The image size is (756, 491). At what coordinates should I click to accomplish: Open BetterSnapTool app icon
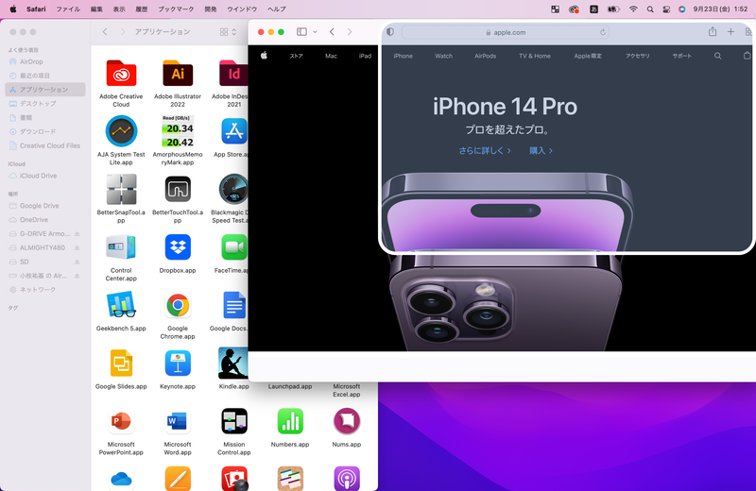coord(121,190)
